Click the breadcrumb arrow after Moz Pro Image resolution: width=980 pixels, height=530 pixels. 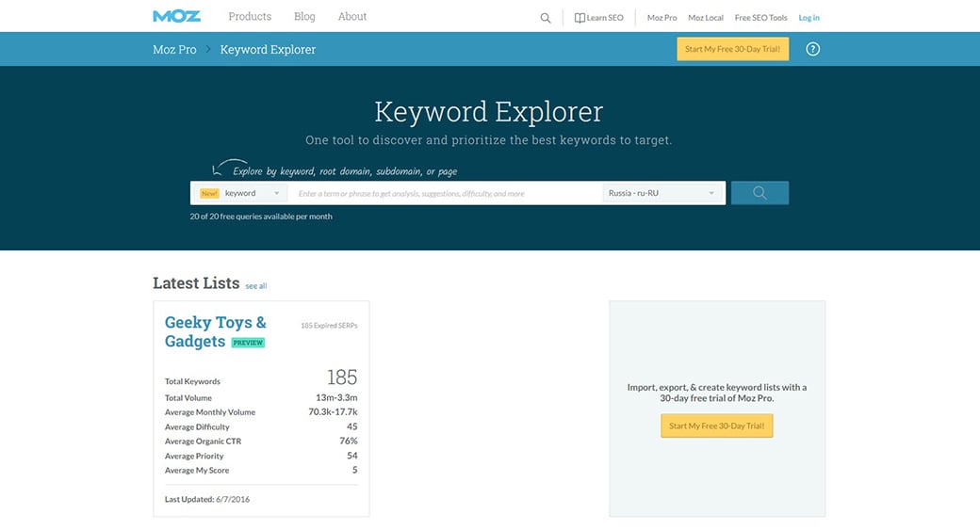pos(208,49)
